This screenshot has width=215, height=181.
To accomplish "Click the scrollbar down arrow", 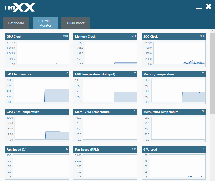I will [212, 179].
